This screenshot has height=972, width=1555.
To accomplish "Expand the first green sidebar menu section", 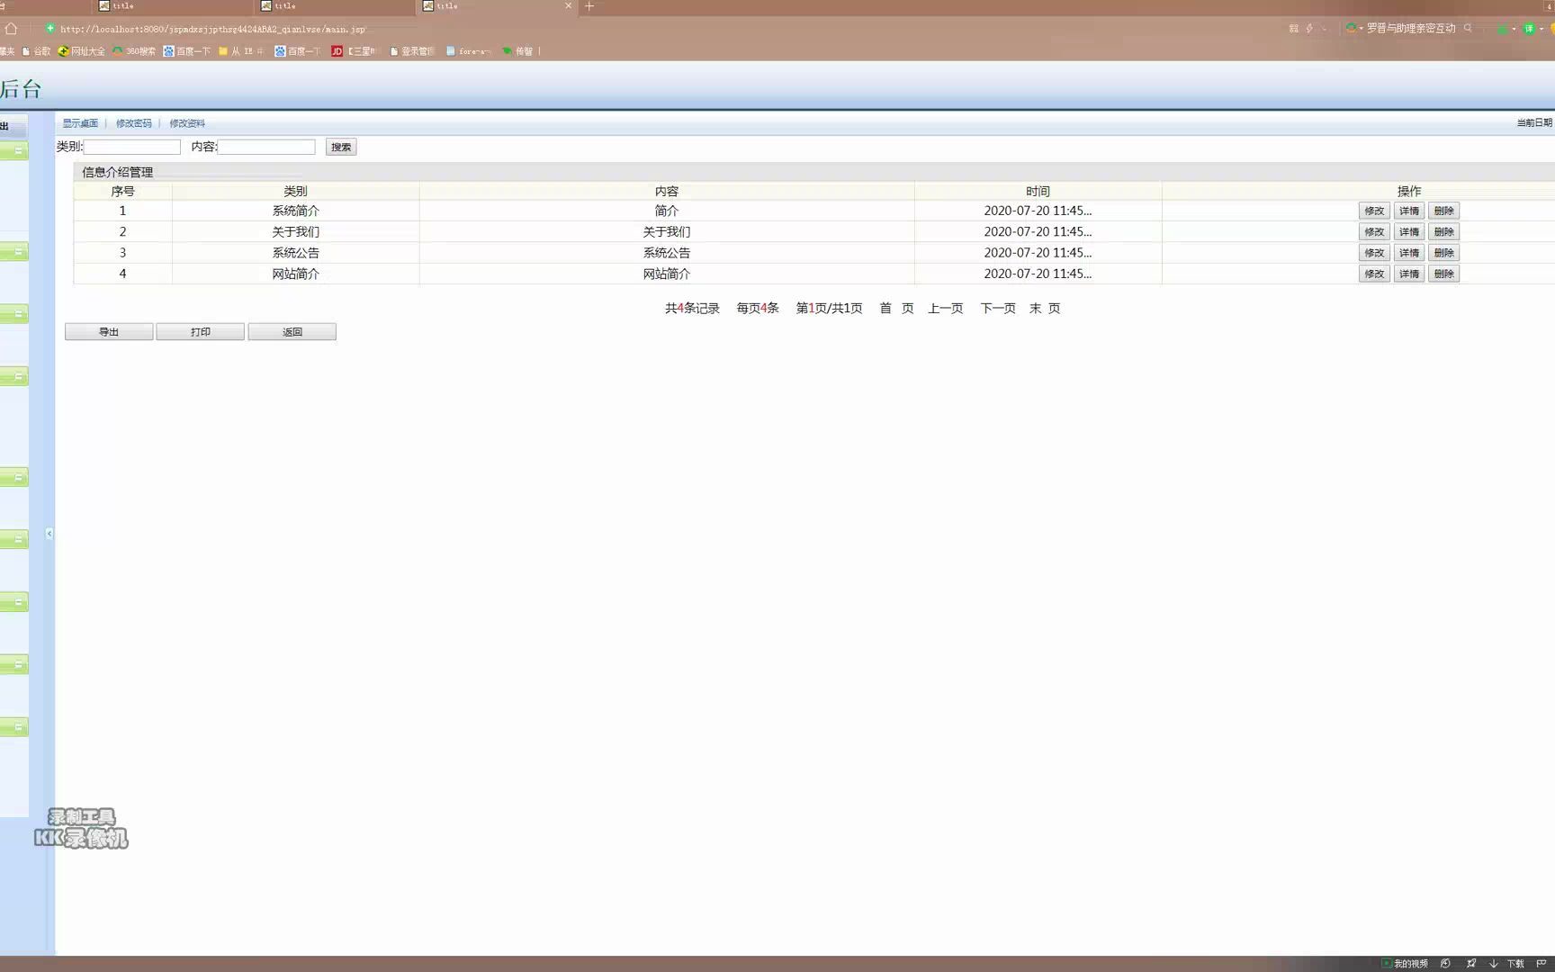I will (x=14, y=151).
